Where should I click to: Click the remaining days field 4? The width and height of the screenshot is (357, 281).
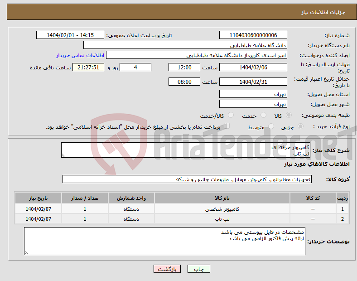click(x=135, y=67)
